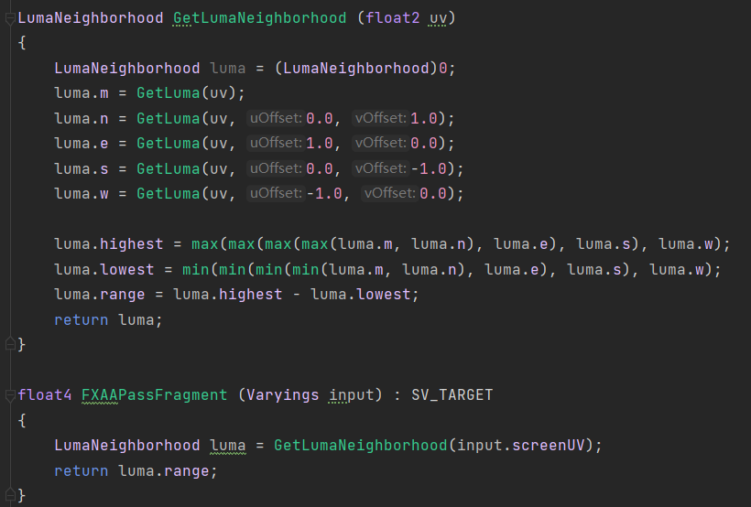Click the Varyings parameter type
Viewport: 751px width, 507px height.
click(x=283, y=395)
